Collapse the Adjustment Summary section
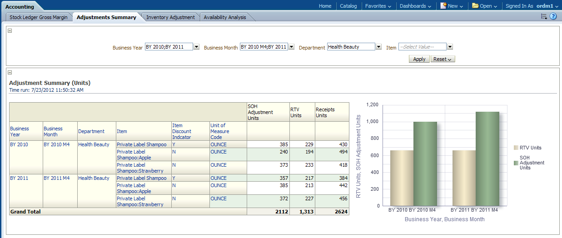The width and height of the screenshot is (562, 238). point(10,73)
